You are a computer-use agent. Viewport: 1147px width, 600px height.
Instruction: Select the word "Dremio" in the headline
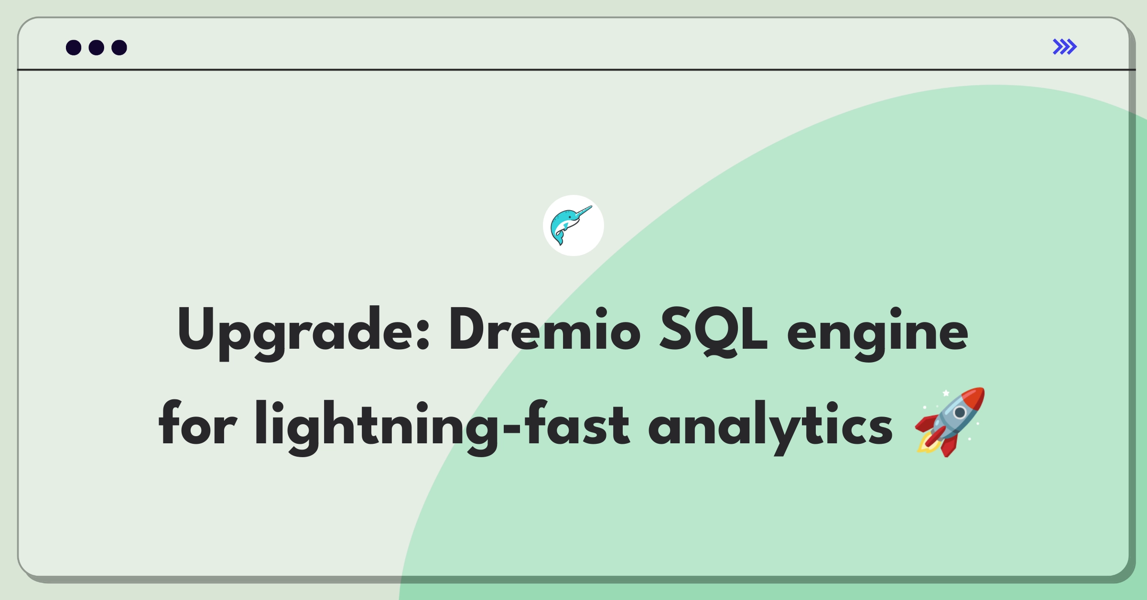coord(545,330)
